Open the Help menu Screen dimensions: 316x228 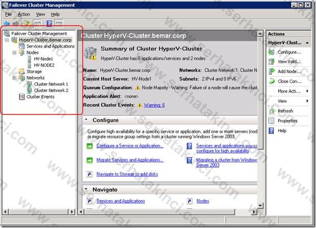pos(55,14)
